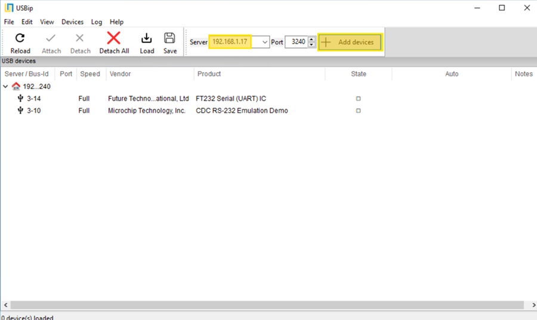Viewport: 537px width, 320px height.
Task: Open the Devices menu
Action: click(72, 22)
